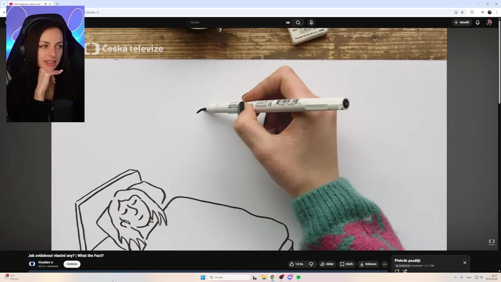The width and height of the screenshot is (501, 282).
Task: Start voice search with microphone icon
Action: [311, 22]
